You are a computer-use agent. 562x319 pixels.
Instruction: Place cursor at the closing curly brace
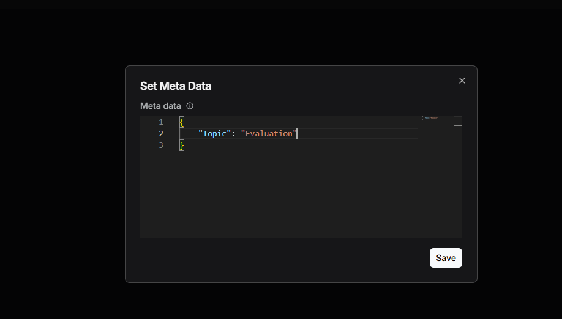coord(182,145)
